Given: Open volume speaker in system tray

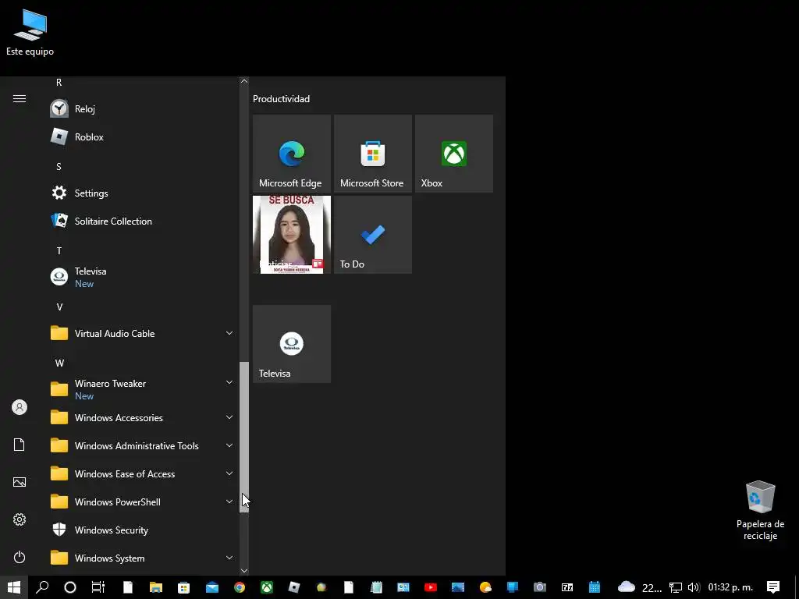Looking at the screenshot, I should pos(693,587).
